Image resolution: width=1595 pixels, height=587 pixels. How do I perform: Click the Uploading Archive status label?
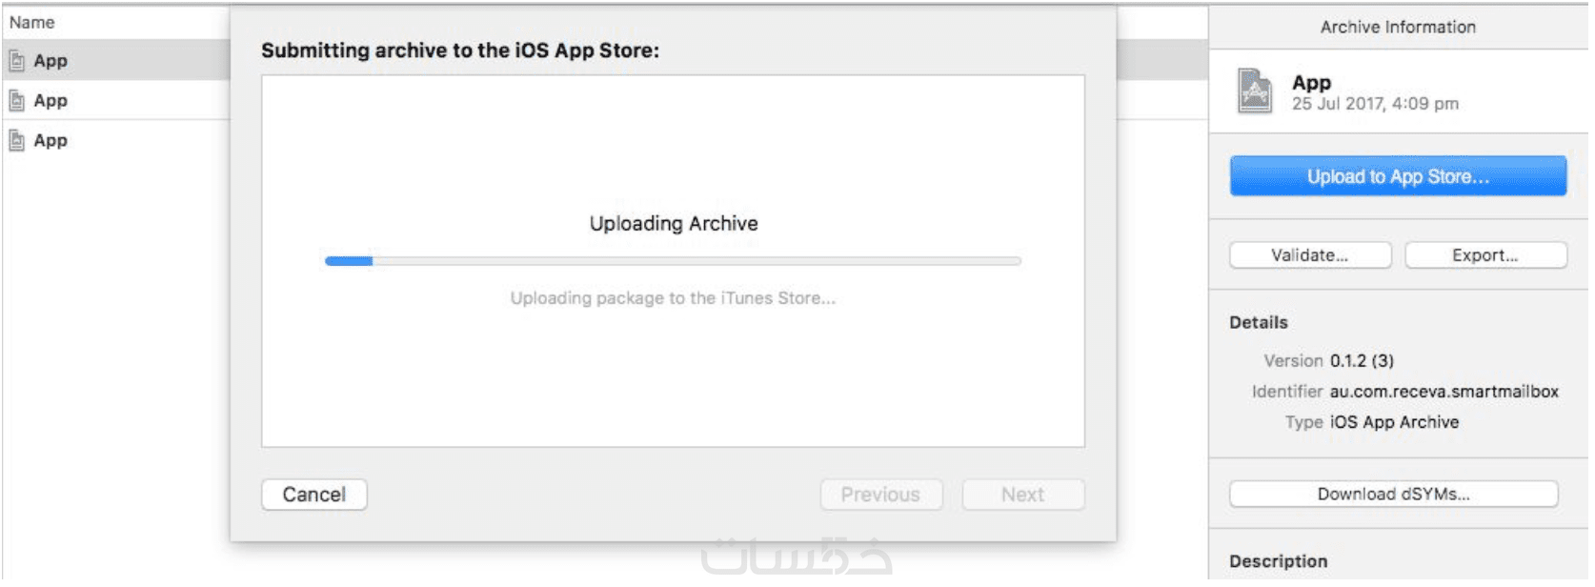(674, 224)
